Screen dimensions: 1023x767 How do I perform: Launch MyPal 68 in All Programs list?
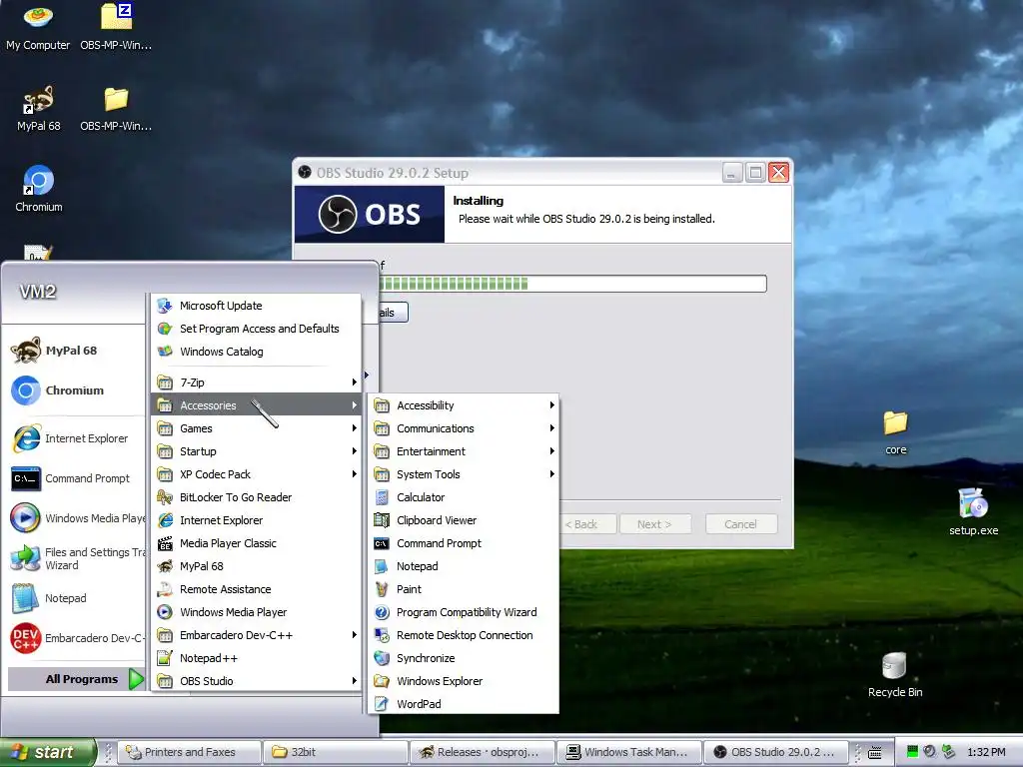[x=257, y=566]
